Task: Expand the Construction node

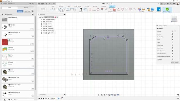Action: [42, 31]
